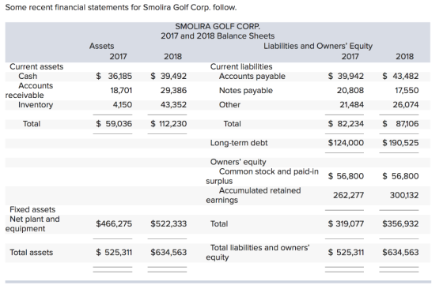Select the 2018 Cash value $39,492
The width and height of the screenshot is (443, 289).
(168, 76)
